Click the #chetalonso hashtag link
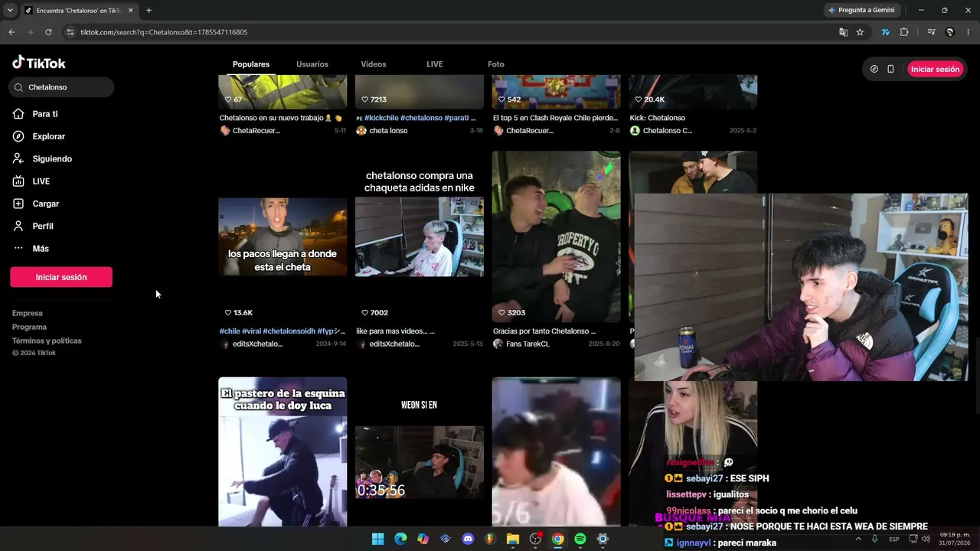Screen dimensions: 980x551 coord(422,118)
